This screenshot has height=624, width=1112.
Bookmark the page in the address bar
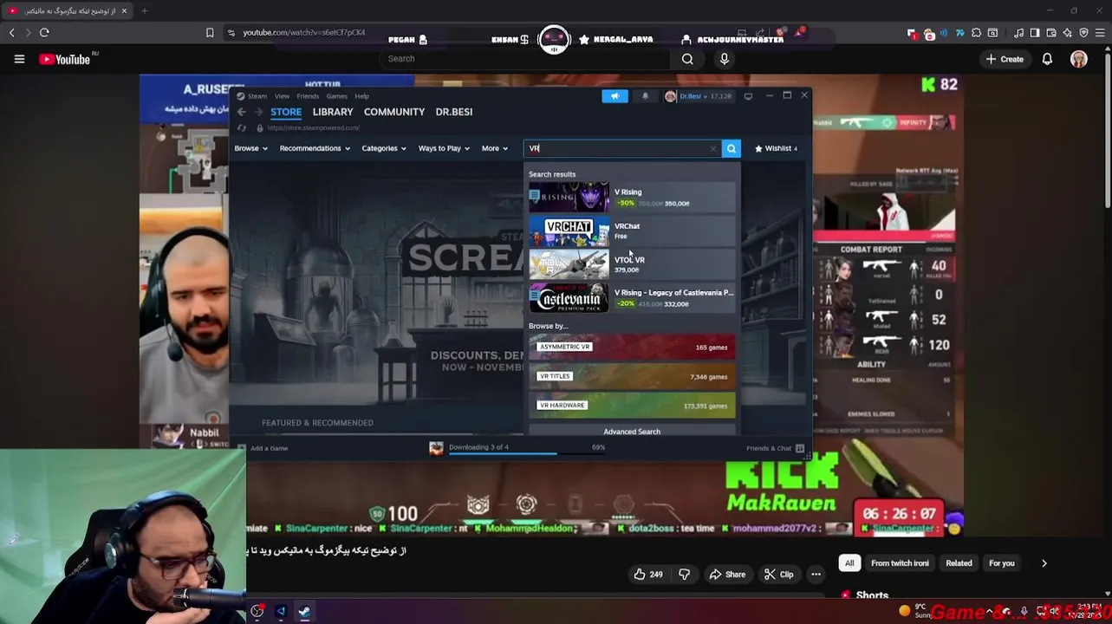point(210,33)
